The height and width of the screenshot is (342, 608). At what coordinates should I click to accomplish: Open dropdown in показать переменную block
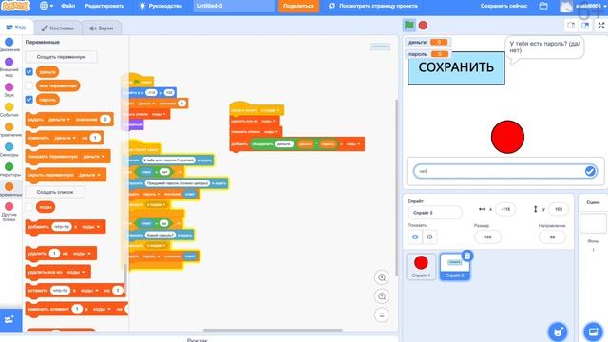click(94, 156)
